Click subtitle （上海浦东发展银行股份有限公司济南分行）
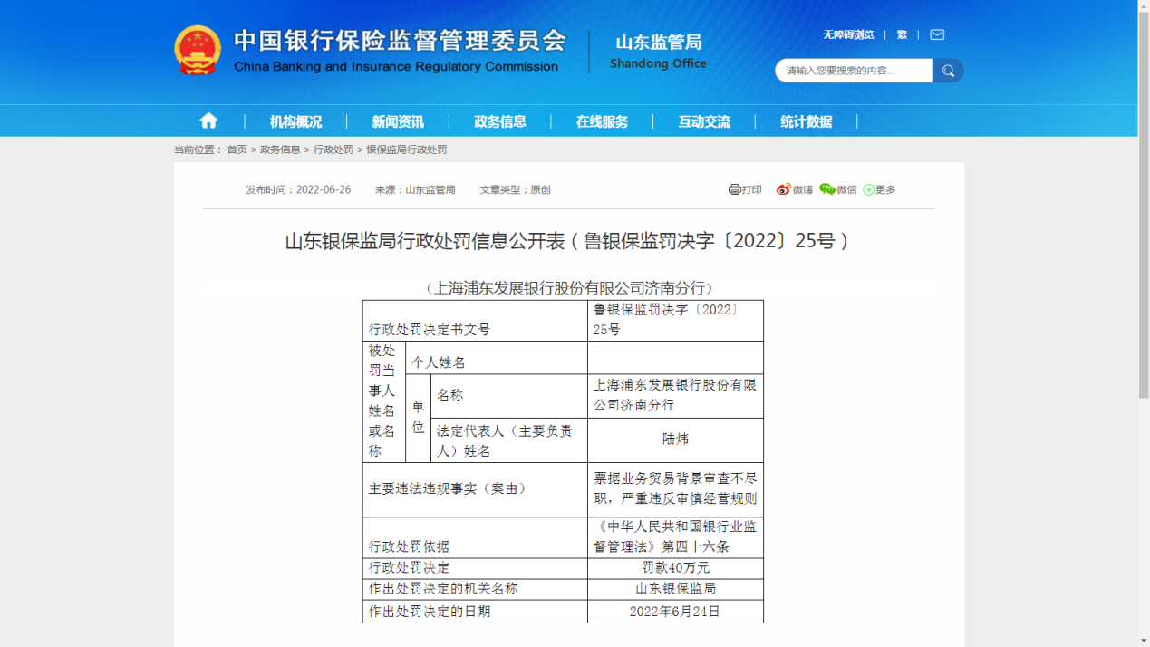This screenshot has width=1150, height=647. point(569,288)
